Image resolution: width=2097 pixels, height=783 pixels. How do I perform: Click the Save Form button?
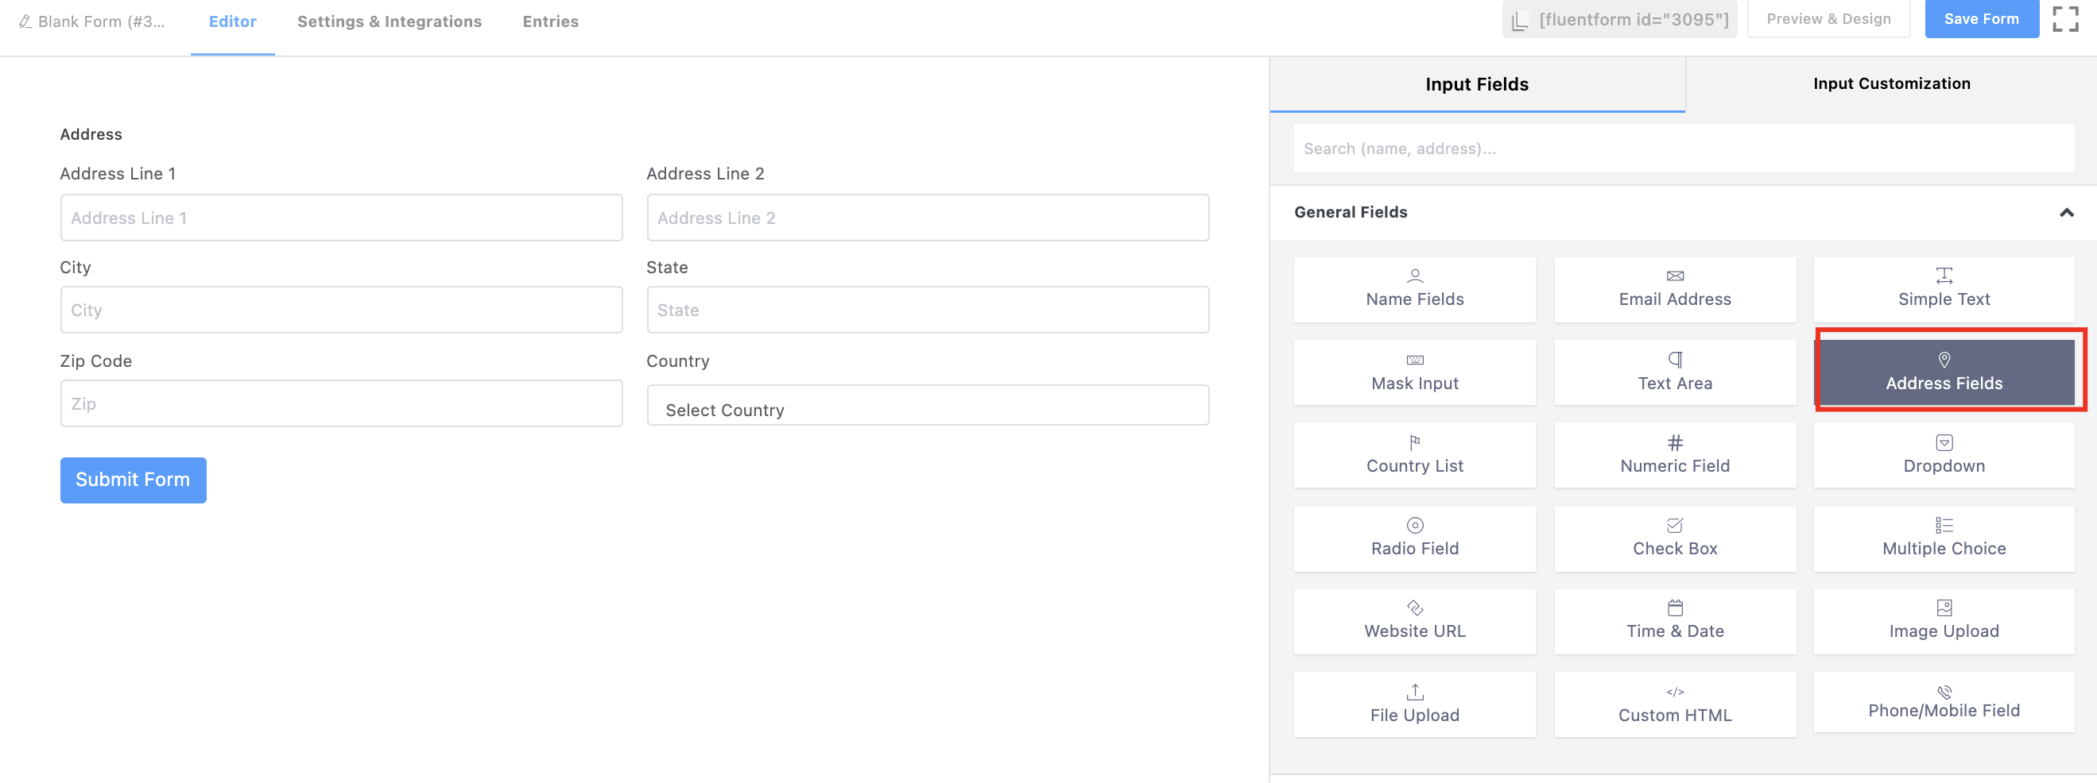pos(1981,19)
